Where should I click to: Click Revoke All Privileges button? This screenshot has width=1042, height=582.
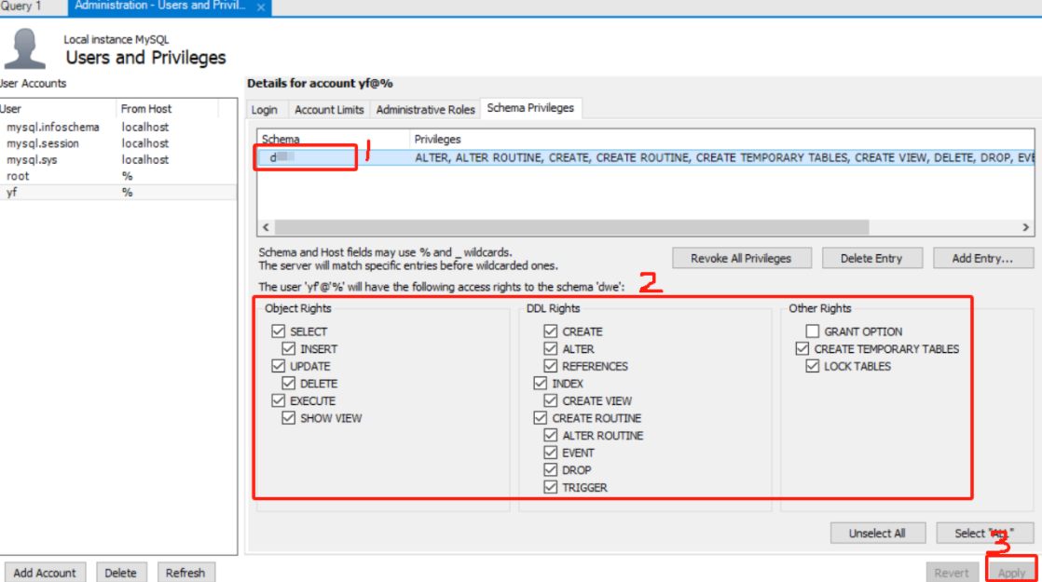pos(742,258)
